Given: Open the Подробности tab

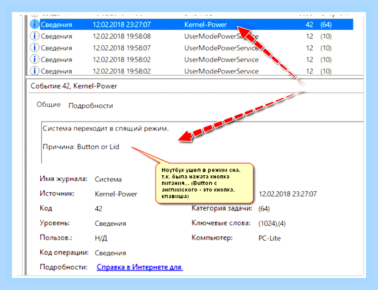Looking at the screenshot, I should 91,106.
